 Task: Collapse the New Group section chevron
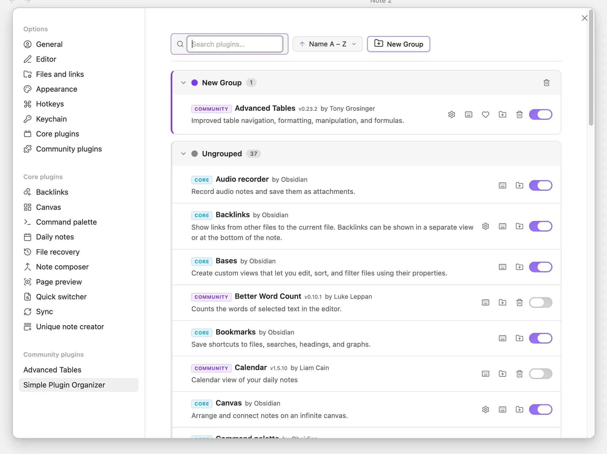(183, 83)
